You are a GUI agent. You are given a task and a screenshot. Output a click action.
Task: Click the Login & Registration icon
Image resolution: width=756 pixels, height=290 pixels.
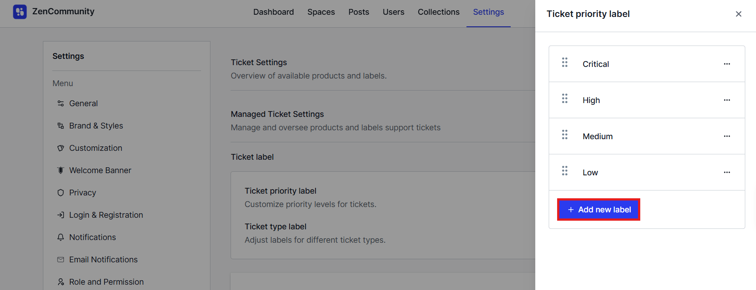click(x=61, y=215)
